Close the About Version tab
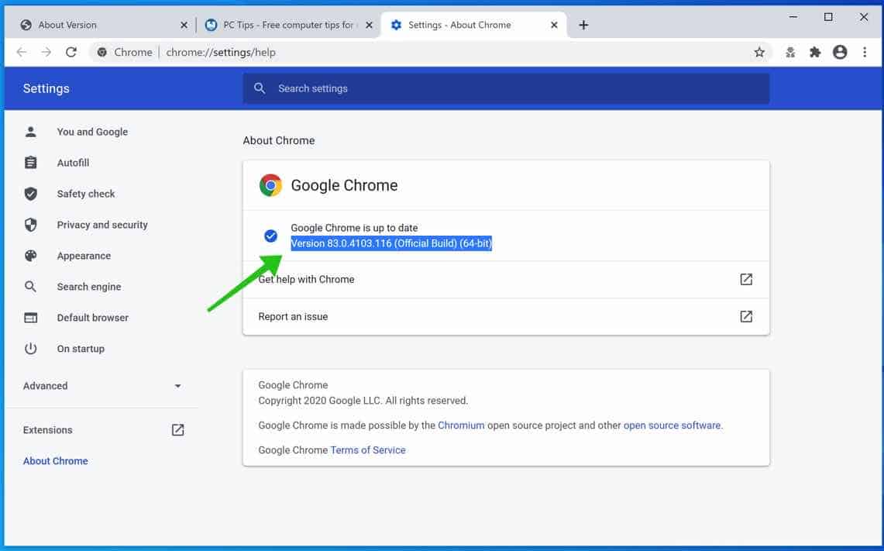This screenshot has height=551, width=884. click(184, 26)
